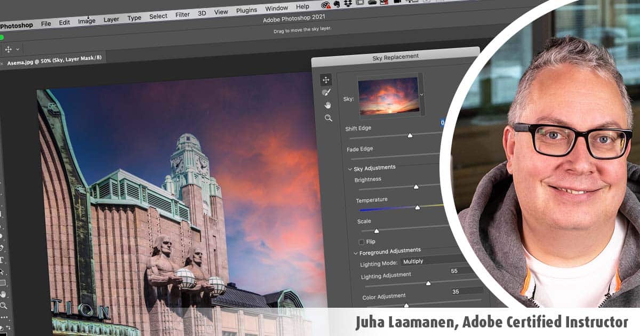Open Creative Cloud icon in macOS menu bar
640x336 pixels.
(x=326, y=5)
